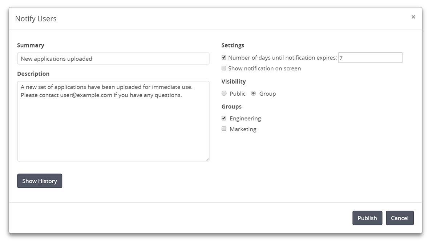Uncheck the Engineering group checkbox
Viewport: 436px width, 247px height.
pyautogui.click(x=224, y=118)
